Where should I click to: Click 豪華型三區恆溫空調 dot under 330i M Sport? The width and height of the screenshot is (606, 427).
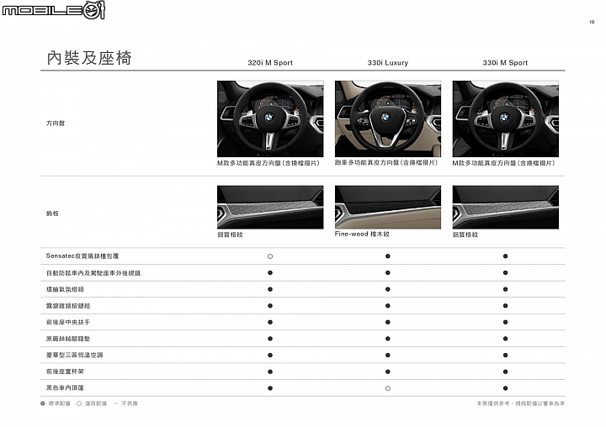point(506,356)
